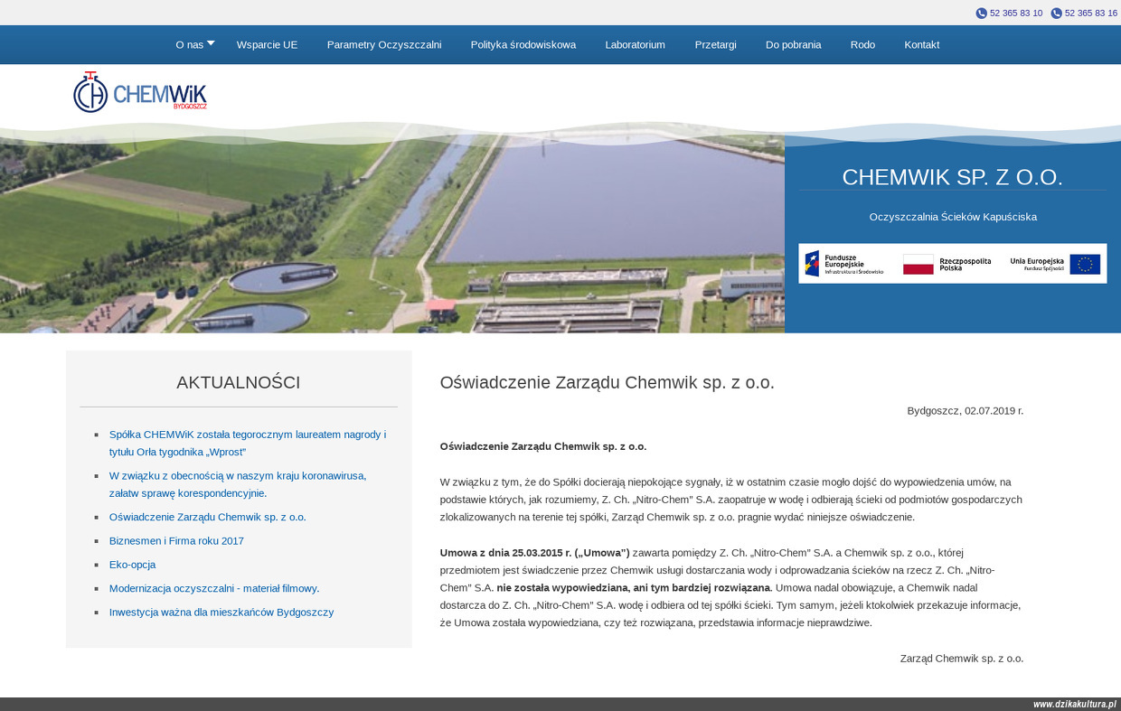Select the Laboratorium menu item

tap(635, 44)
